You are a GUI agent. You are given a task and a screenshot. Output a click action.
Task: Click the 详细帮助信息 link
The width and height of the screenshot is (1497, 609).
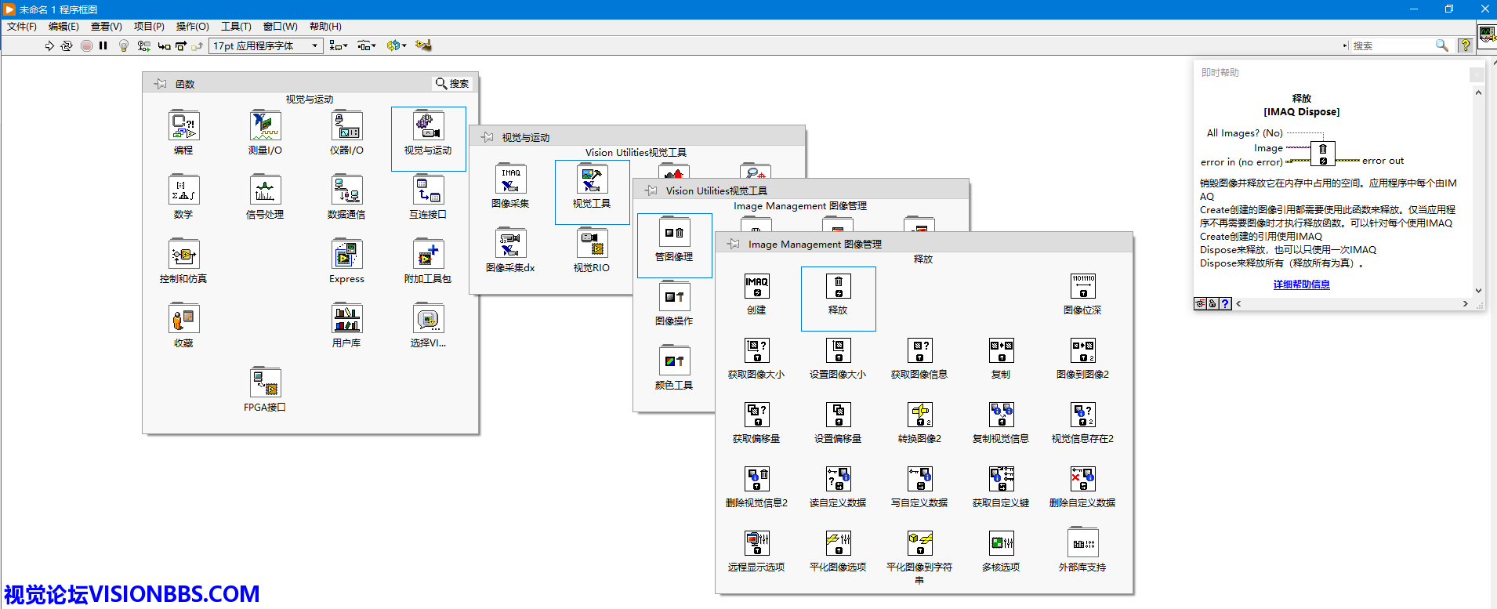coord(1301,285)
